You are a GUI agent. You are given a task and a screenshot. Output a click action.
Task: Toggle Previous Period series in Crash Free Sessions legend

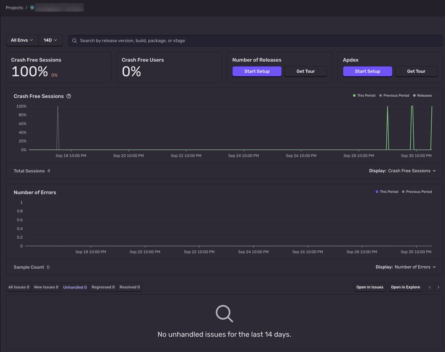(394, 96)
